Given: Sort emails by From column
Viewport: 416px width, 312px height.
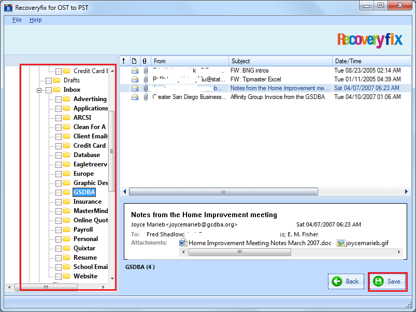Looking at the screenshot, I should [190, 61].
